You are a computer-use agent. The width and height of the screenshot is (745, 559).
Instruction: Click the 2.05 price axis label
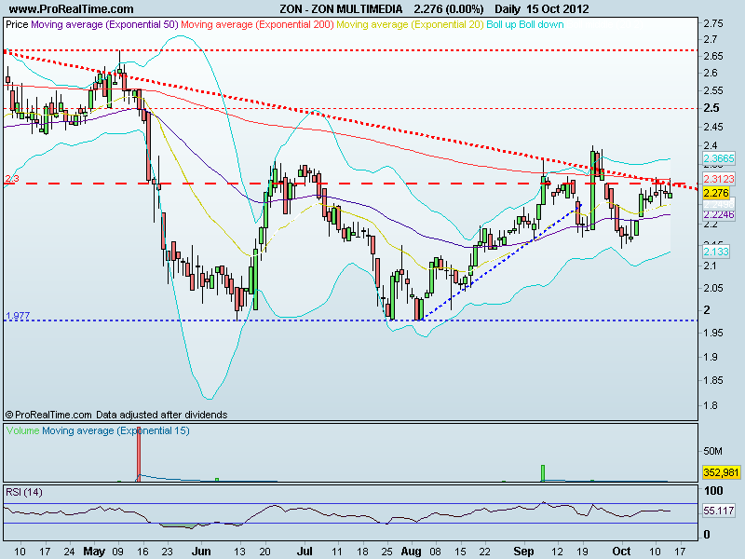point(713,288)
